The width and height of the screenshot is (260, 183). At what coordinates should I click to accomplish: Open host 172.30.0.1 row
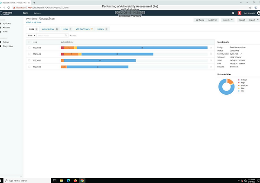click(x=120, y=61)
